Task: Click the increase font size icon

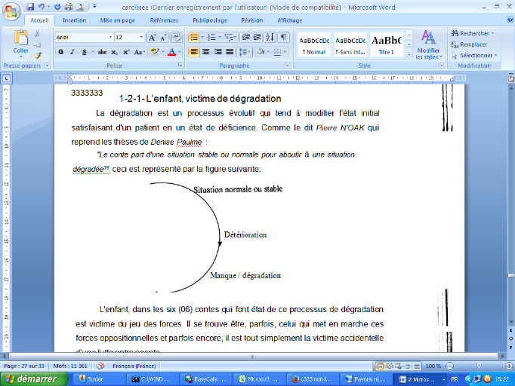Action: pyautogui.click(x=153, y=37)
